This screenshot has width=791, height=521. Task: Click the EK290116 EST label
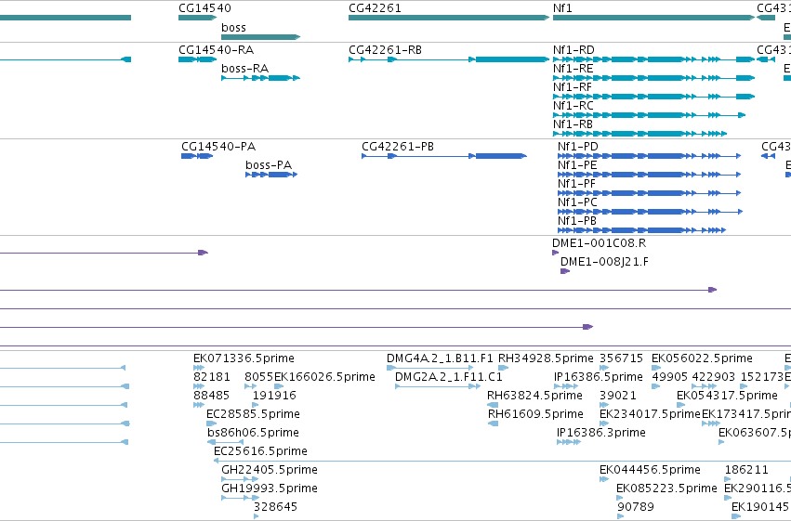(757, 488)
